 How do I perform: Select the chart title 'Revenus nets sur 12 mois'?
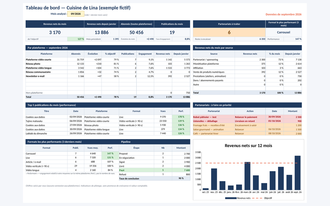click(248, 146)
